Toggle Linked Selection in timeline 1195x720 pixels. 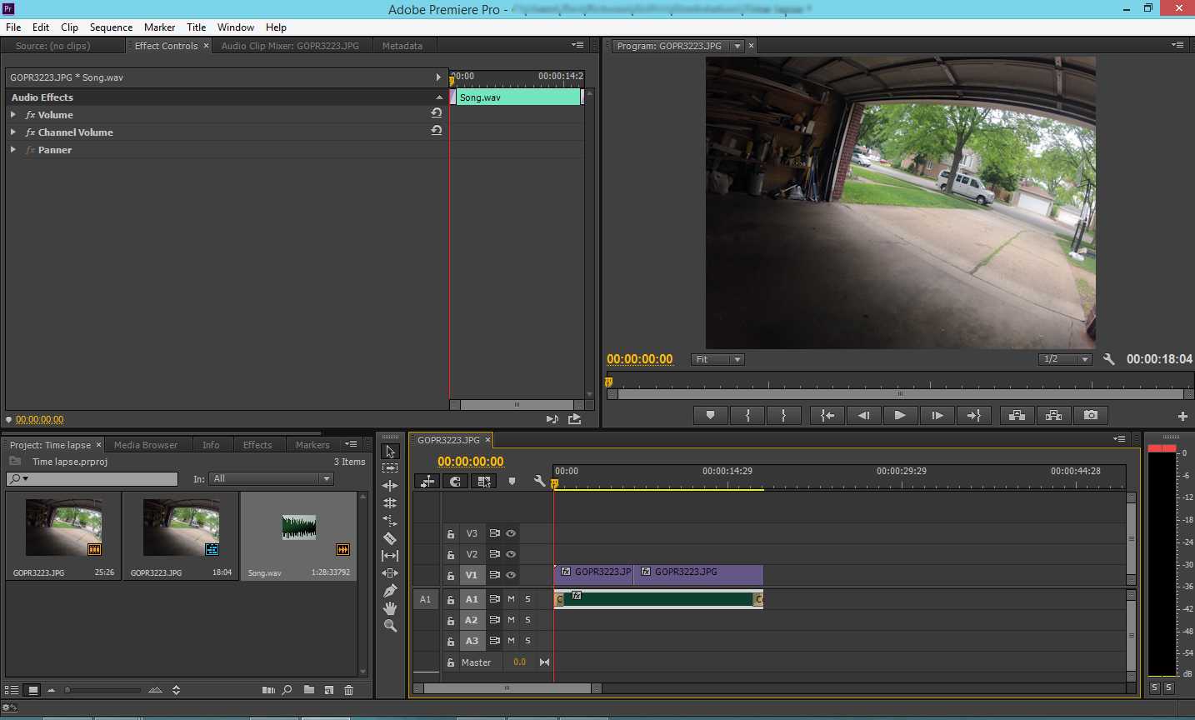tap(484, 481)
